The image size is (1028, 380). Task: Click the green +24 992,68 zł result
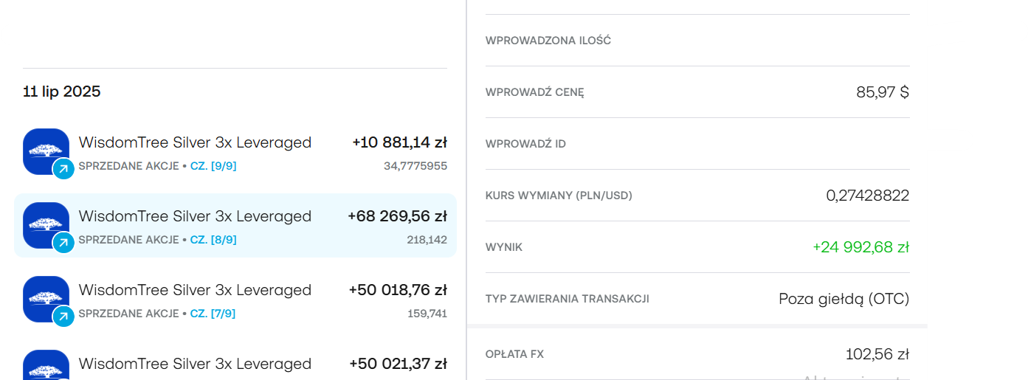[860, 247]
